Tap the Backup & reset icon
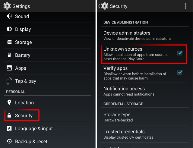Viewport: 193px width, 148px height. coord(9,141)
